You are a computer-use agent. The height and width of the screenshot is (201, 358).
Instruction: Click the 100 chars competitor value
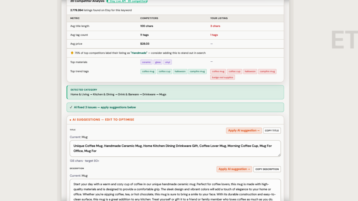(x=147, y=26)
